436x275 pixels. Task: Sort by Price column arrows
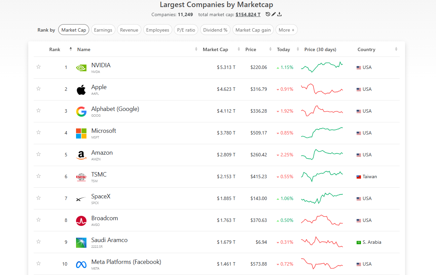(x=270, y=49)
